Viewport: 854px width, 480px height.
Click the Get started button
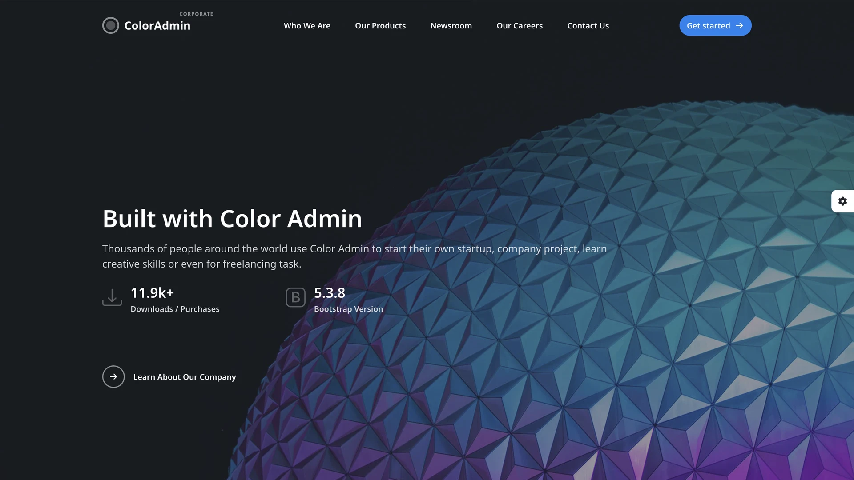coord(715,25)
